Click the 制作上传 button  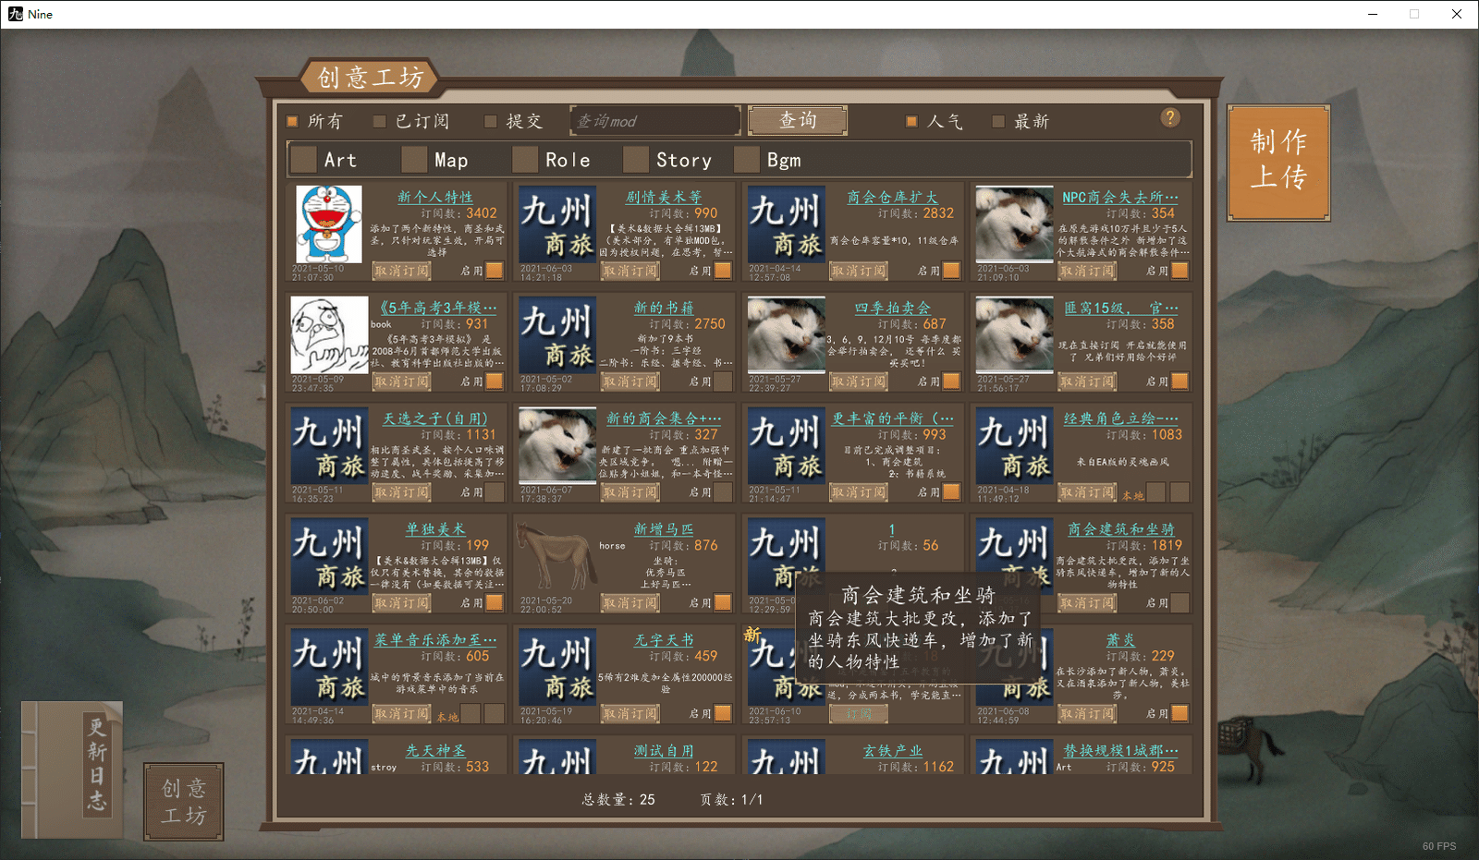(1278, 163)
